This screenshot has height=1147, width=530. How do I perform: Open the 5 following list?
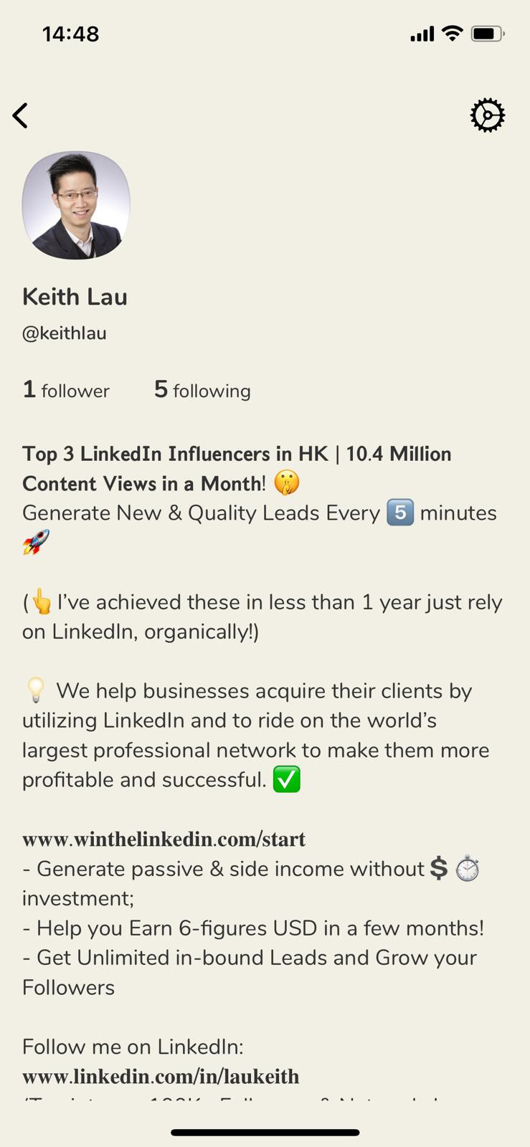pyautogui.click(x=202, y=390)
